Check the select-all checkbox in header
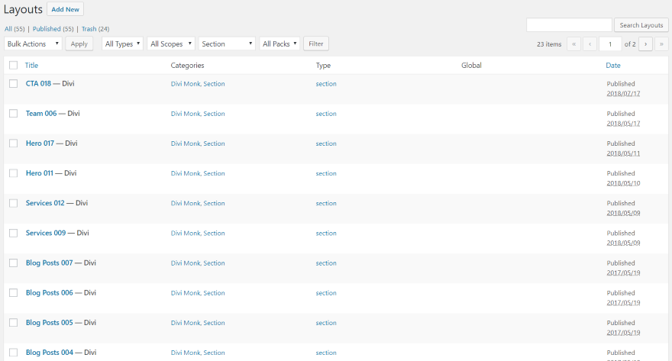 coord(13,66)
